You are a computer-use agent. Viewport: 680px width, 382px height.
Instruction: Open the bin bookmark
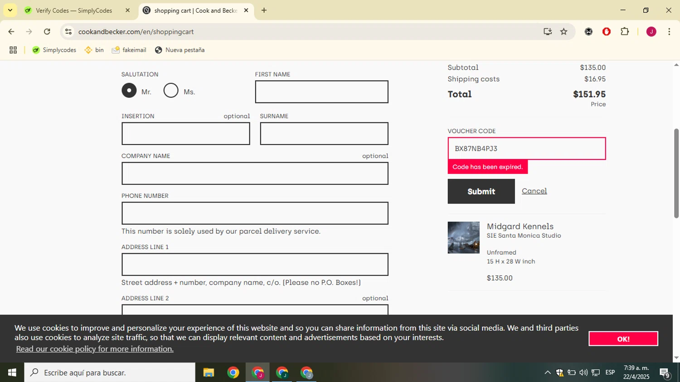pyautogui.click(x=94, y=50)
